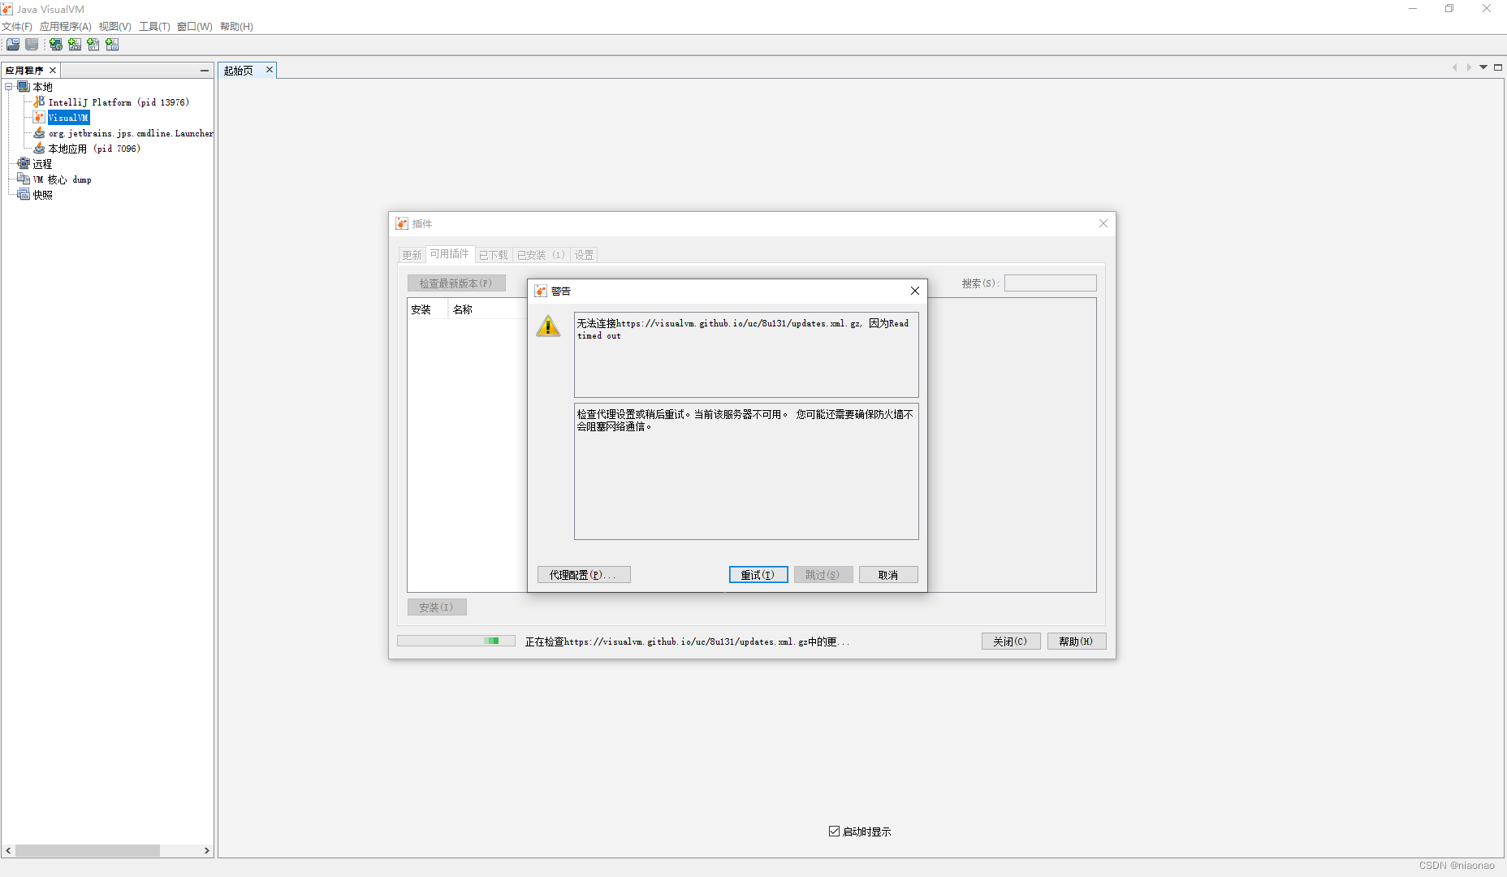Switch to the 已下载 tab

click(493, 255)
